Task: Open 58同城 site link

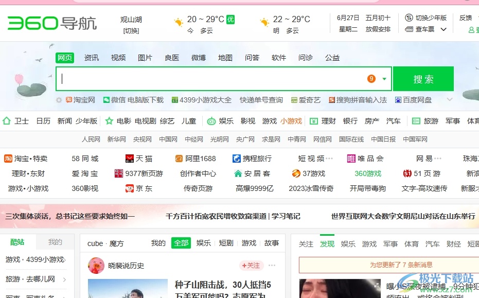Action: pos(85,159)
